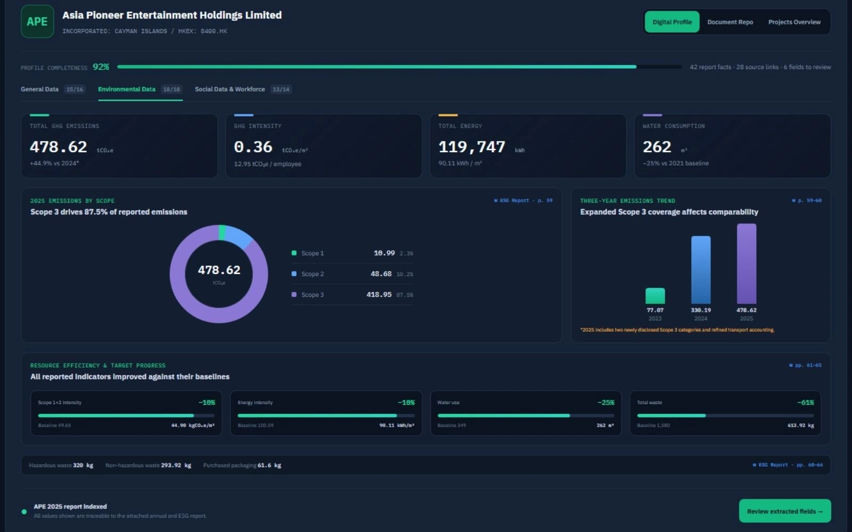852x532 pixels.
Task: Click the emissions donut chart
Action: pos(219,274)
